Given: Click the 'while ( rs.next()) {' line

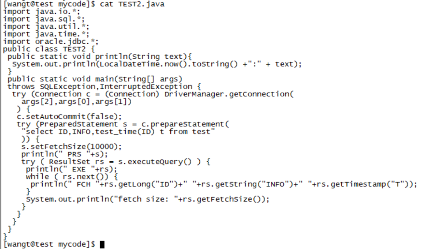Looking at the screenshot, I should (72, 177).
